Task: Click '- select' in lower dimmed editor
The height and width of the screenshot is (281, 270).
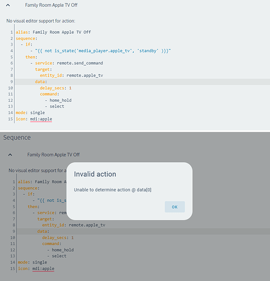Action: click(x=57, y=256)
